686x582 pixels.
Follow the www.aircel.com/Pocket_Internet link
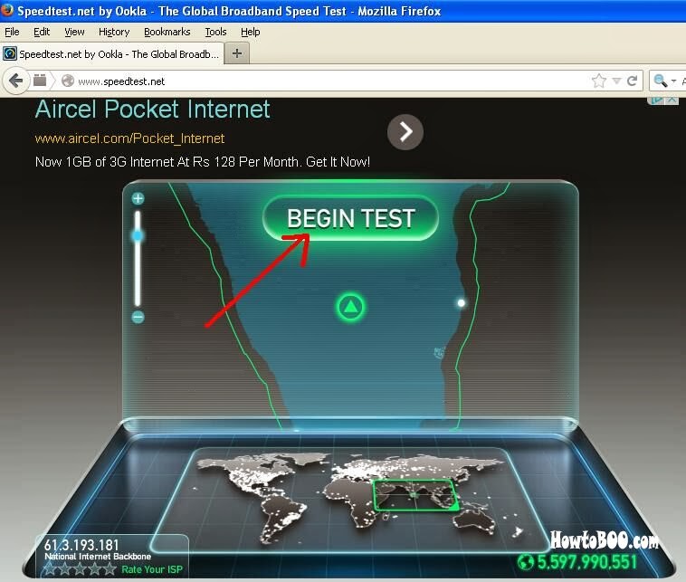[129, 138]
